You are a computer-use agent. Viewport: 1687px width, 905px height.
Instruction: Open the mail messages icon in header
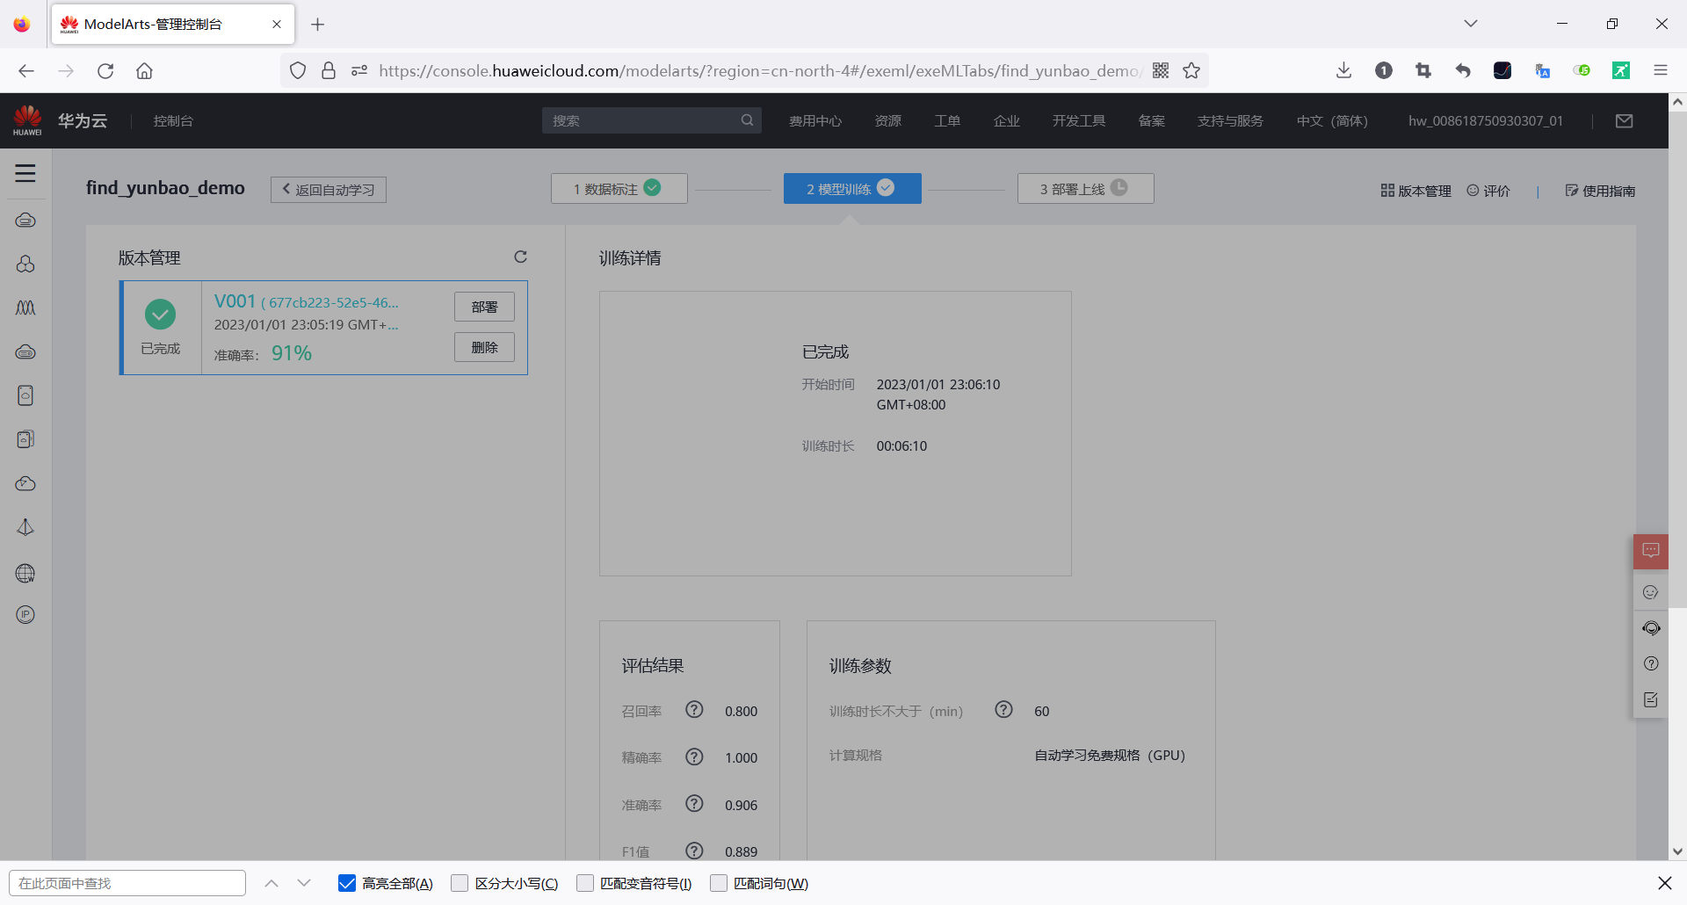coord(1624,120)
